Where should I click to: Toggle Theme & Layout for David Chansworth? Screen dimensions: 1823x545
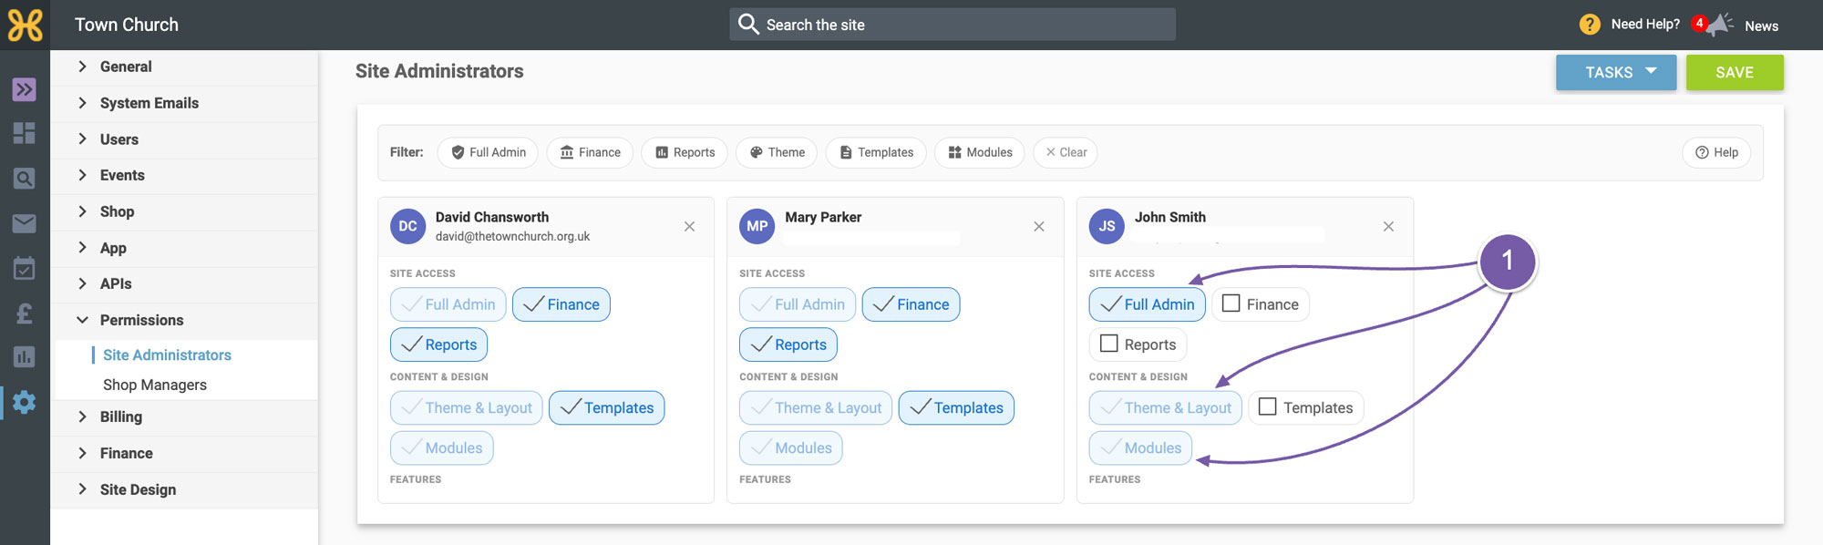pos(467,407)
